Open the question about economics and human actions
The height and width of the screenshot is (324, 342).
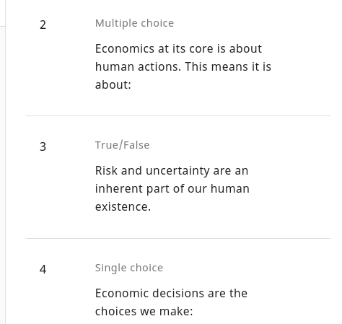pos(183,66)
